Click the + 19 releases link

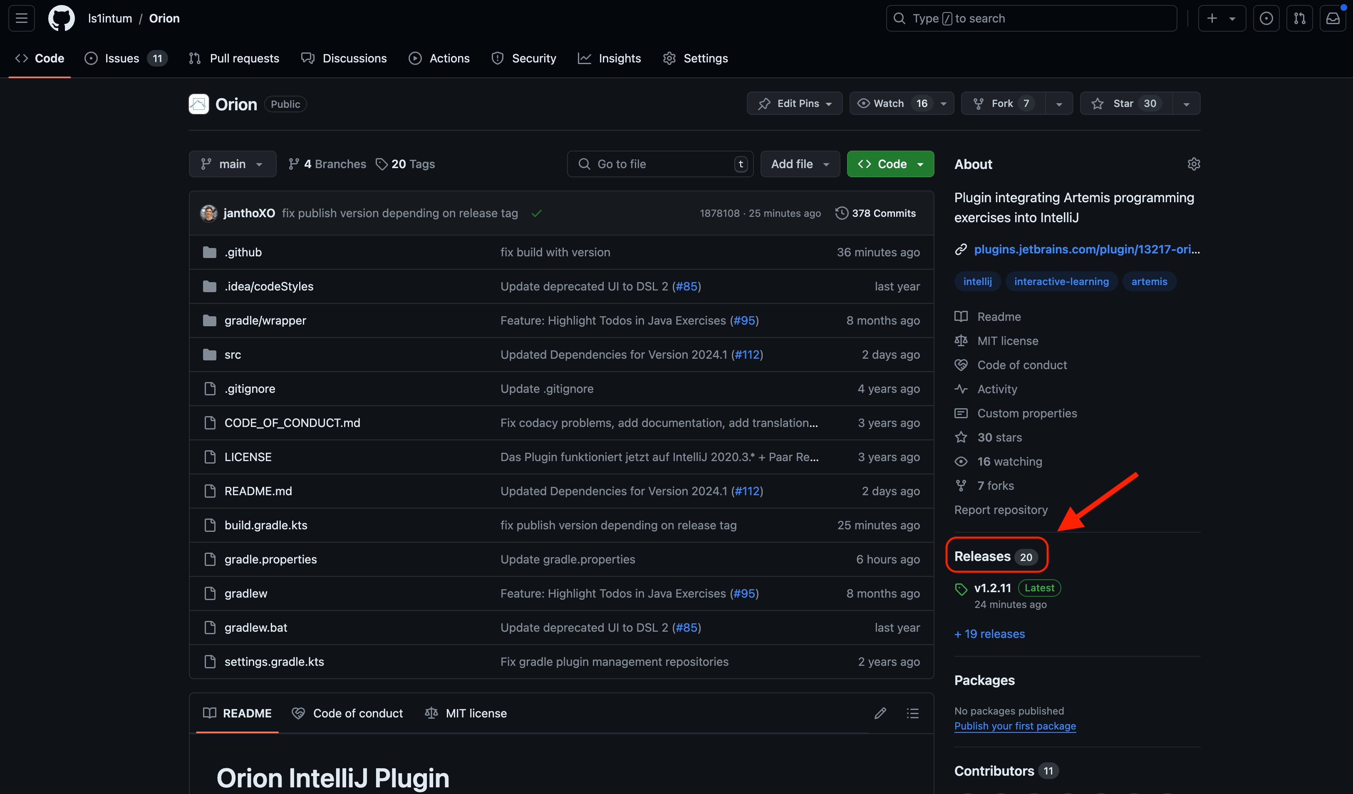pos(989,634)
